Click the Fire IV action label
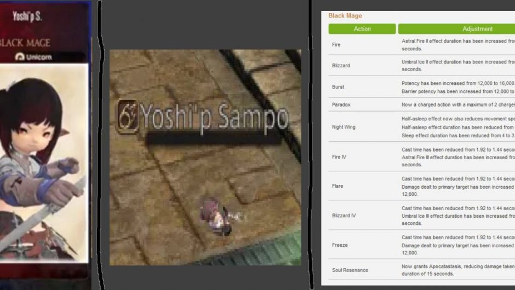Screen dimensions: 515x290 click(x=339, y=157)
